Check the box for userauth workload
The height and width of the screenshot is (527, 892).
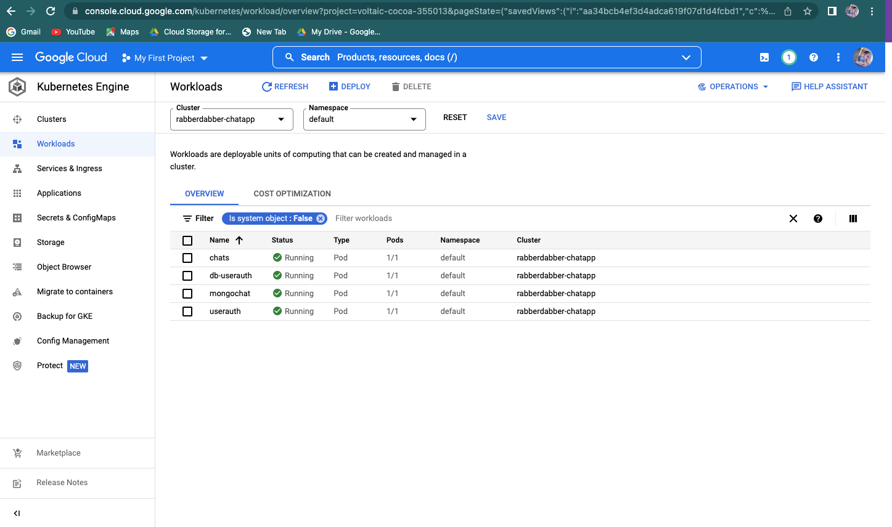pyautogui.click(x=187, y=312)
